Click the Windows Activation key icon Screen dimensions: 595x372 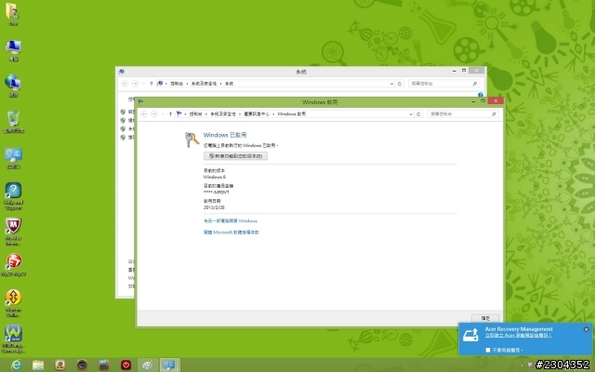tap(192, 139)
